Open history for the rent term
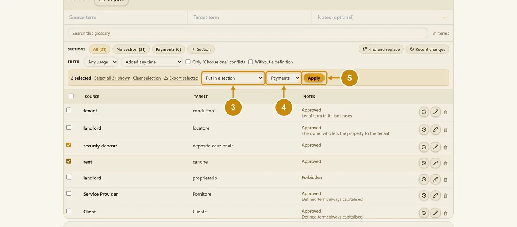Viewport: 517px width, 227px height. click(424, 163)
